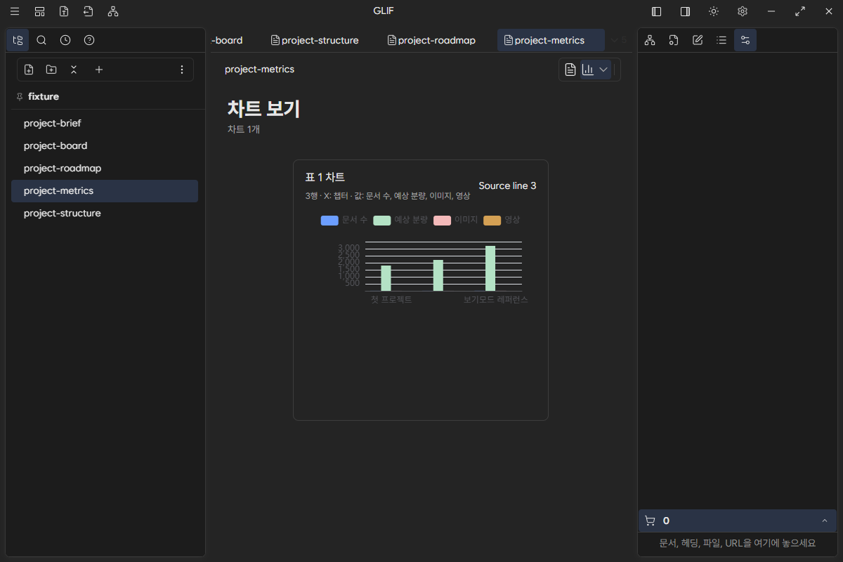The image size is (843, 562).
Task: Click the Source line 3 link
Action: (507, 185)
